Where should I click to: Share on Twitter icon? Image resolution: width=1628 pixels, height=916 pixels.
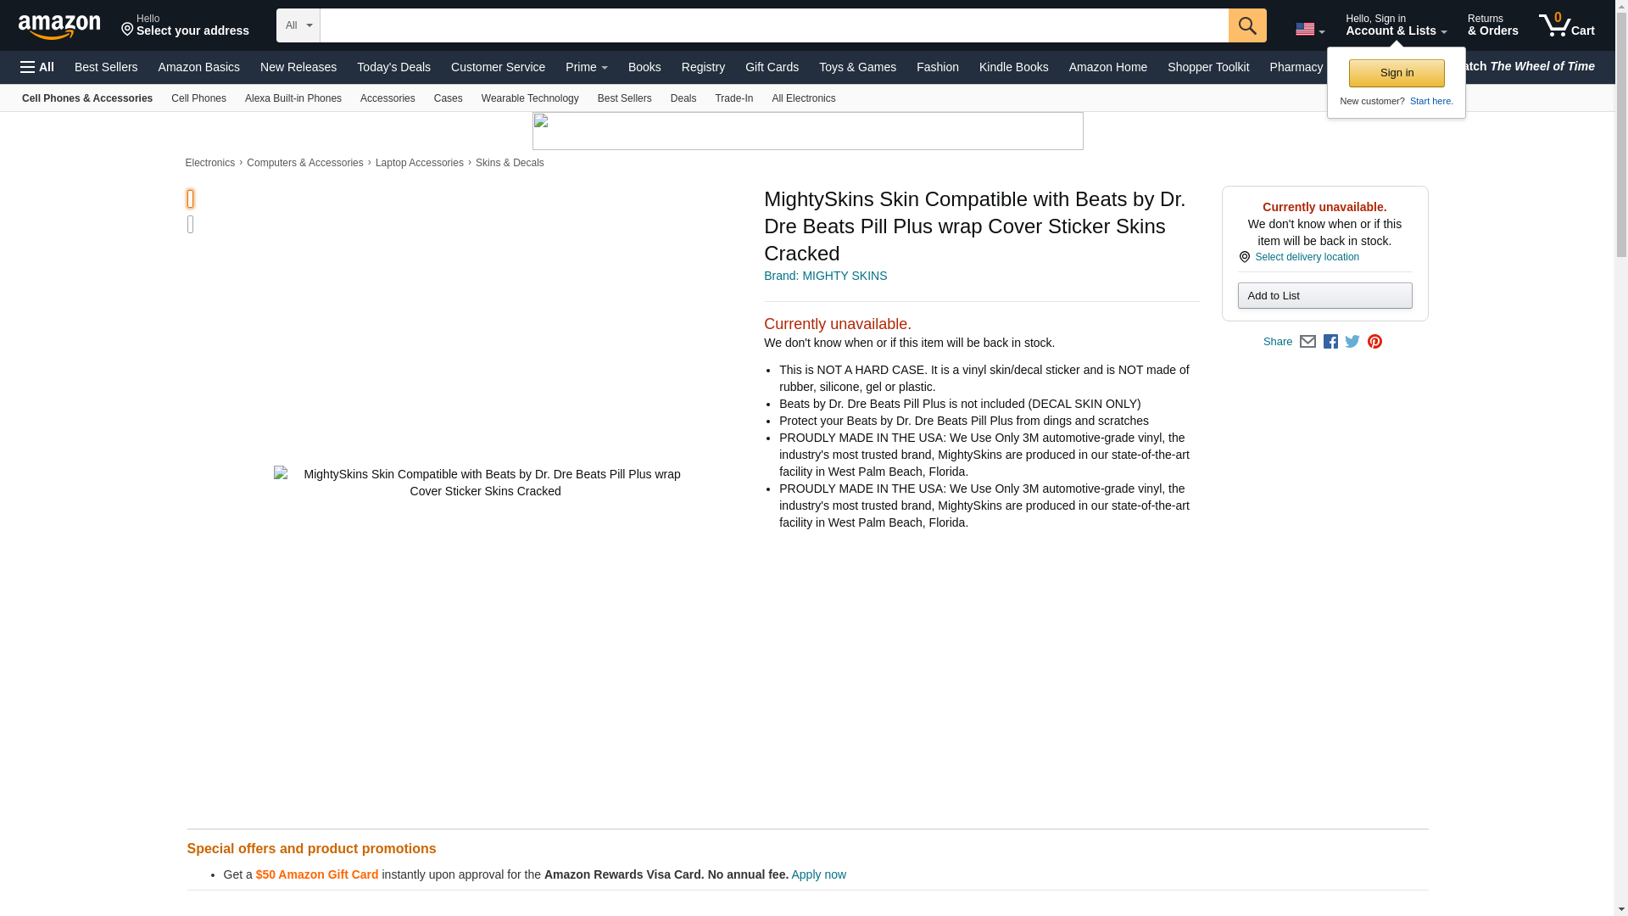coord(1352,342)
